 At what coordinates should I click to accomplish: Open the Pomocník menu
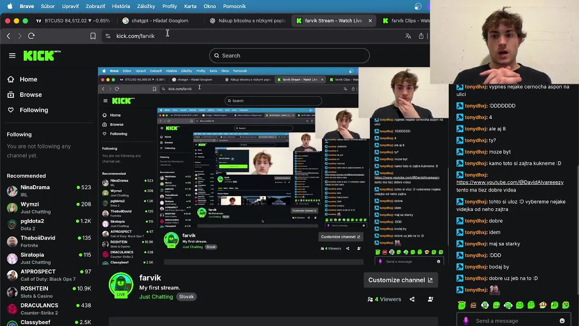click(x=234, y=6)
